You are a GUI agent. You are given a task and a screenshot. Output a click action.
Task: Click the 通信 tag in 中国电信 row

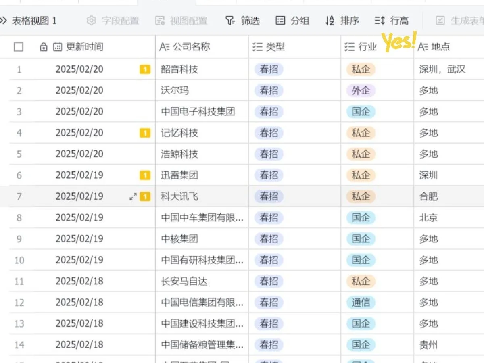tap(361, 302)
